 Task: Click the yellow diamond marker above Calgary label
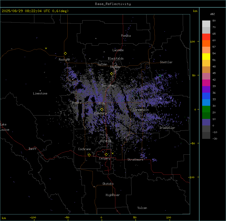point(106,155)
